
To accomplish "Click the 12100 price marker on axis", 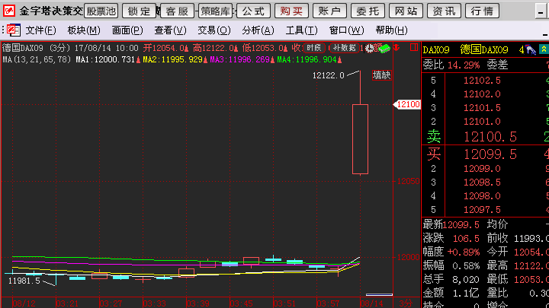I will point(408,105).
